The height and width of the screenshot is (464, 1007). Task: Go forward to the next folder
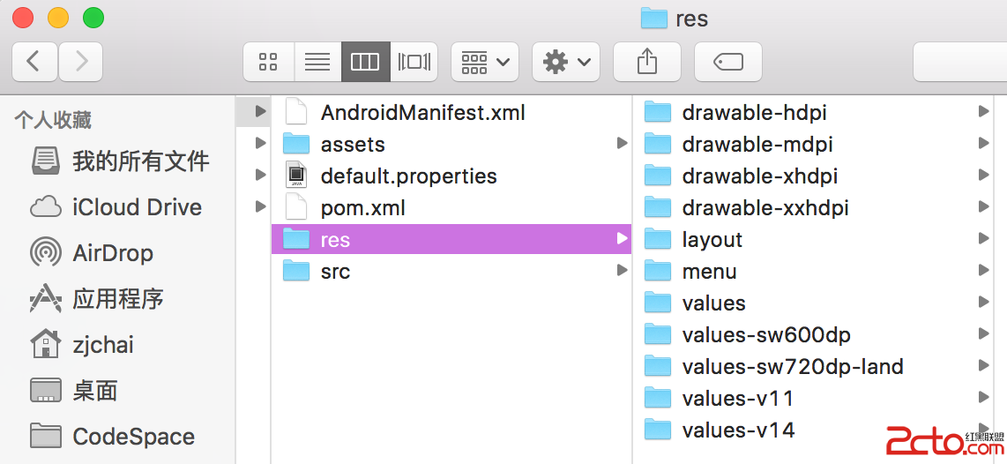[81, 62]
